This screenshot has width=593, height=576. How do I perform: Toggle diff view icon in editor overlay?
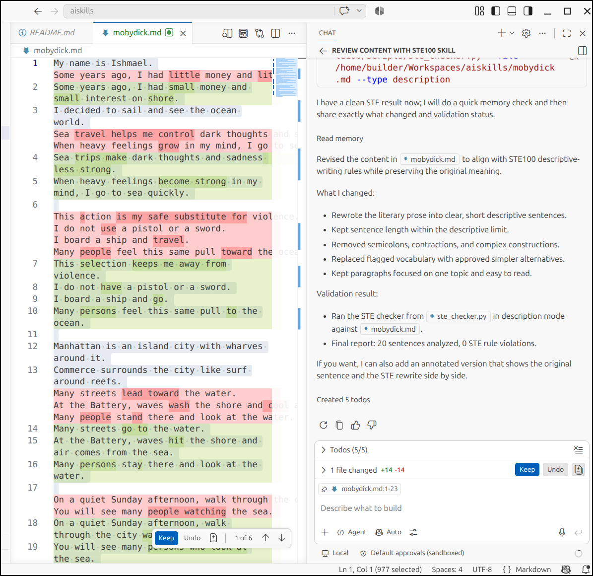point(214,538)
